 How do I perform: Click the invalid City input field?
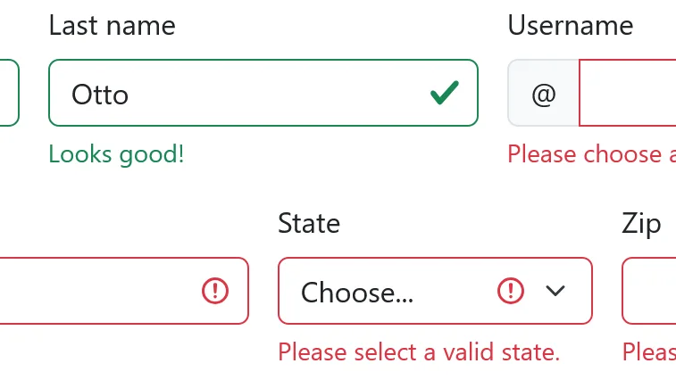point(98,291)
